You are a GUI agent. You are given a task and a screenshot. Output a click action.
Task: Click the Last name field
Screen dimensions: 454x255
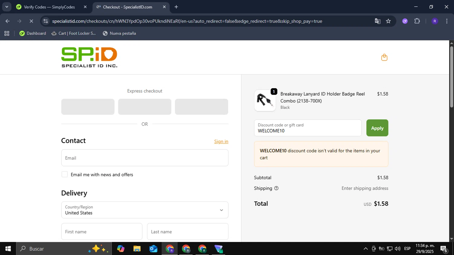pos(188,232)
